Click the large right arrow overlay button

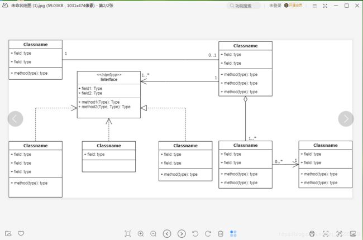click(x=346, y=119)
